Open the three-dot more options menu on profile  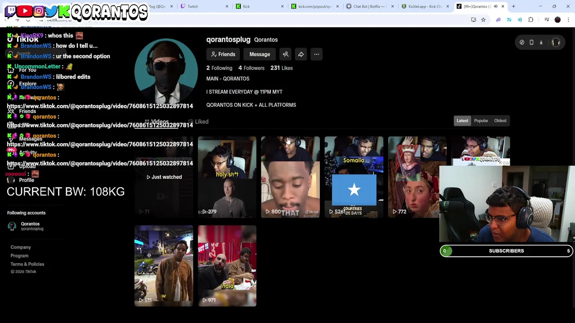317,54
